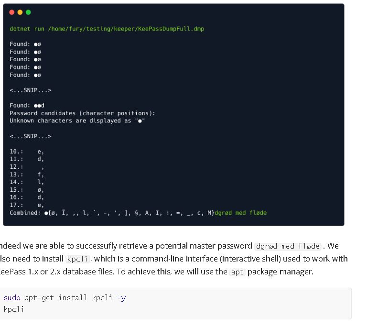Click candidate line 10 with letter e
Viewport: 367px width, 327px height.
(x=27, y=152)
